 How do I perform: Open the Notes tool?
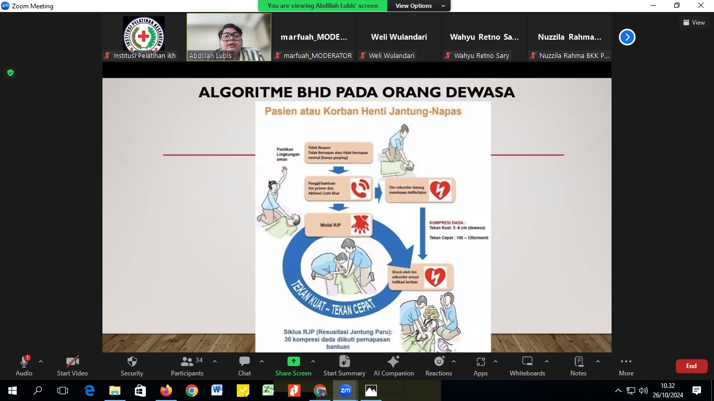(578, 365)
